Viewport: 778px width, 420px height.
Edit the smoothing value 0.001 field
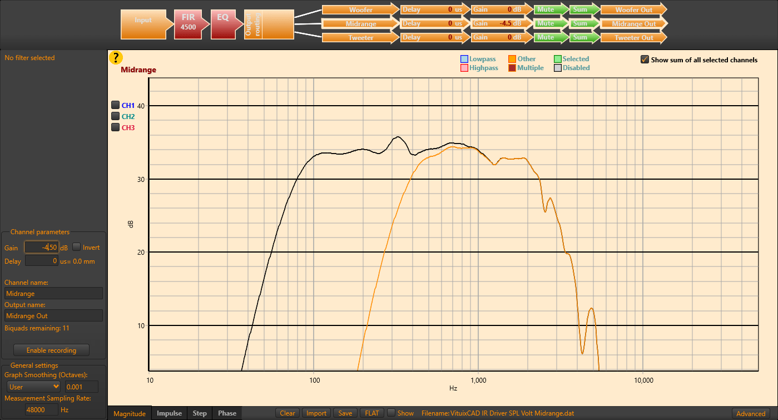click(82, 387)
